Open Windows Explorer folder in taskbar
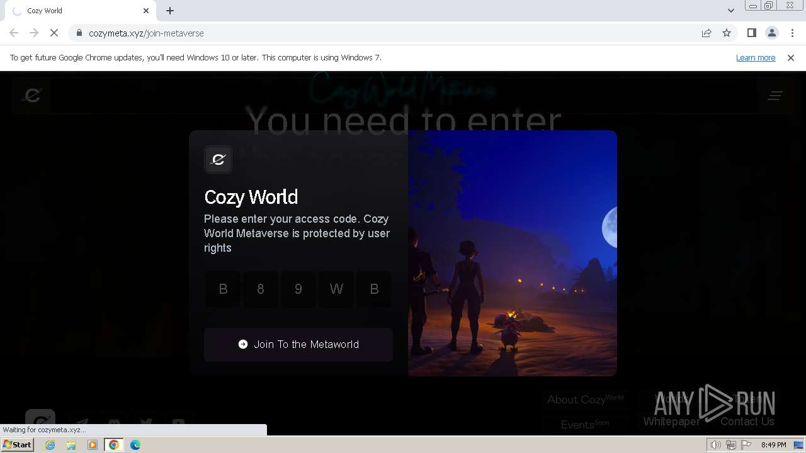The image size is (806, 453). pos(71,445)
